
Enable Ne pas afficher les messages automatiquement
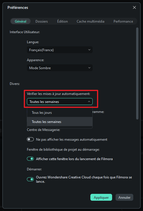click(30, 139)
